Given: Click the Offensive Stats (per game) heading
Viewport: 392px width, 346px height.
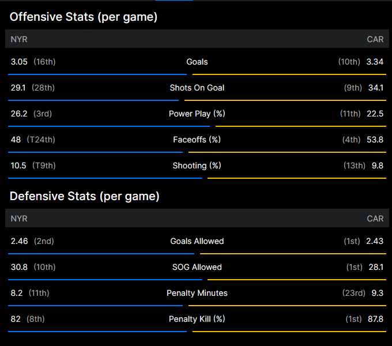Looking at the screenshot, I should pyautogui.click(x=83, y=17).
